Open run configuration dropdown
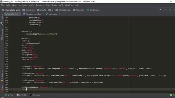175x98 pixels. (x=161, y=10)
